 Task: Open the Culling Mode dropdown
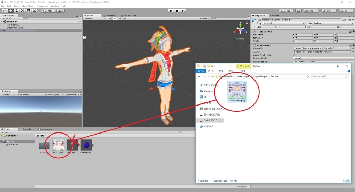coord(323,62)
